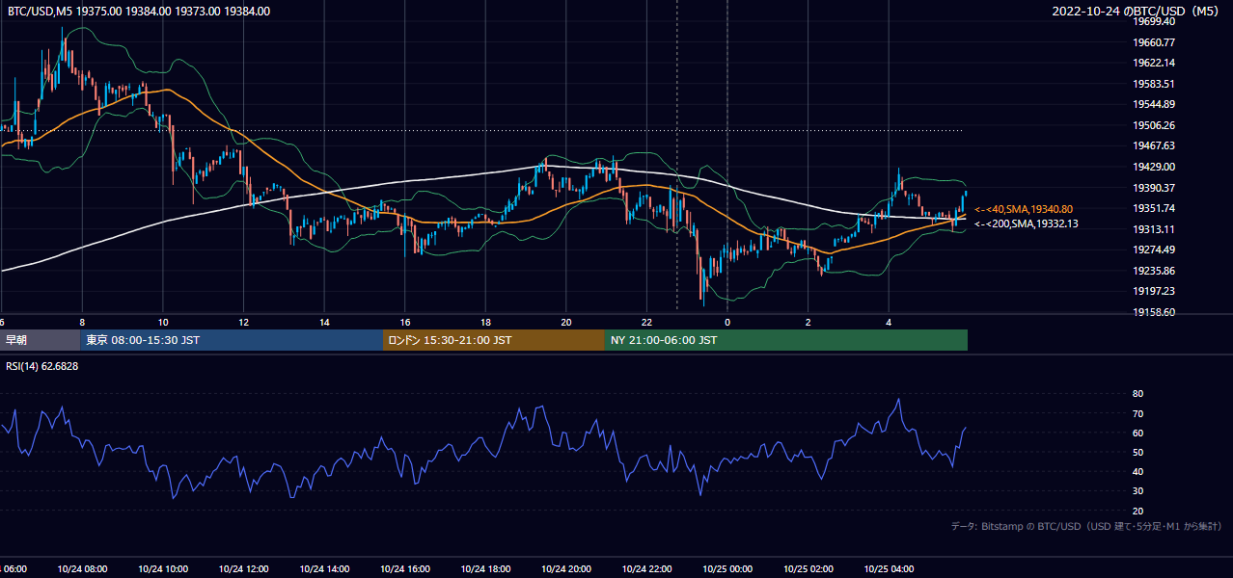Viewport: 1233px width, 578px height.
Task: Click hour label 18 under price chart
Action: pyautogui.click(x=486, y=323)
